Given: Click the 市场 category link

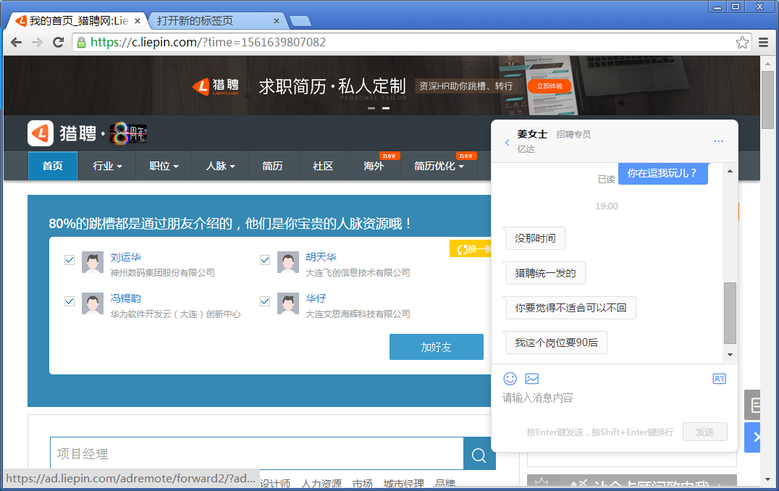Looking at the screenshot, I should [x=363, y=484].
